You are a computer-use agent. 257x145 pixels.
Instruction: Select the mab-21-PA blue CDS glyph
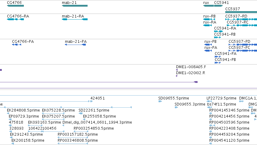point(75,45)
